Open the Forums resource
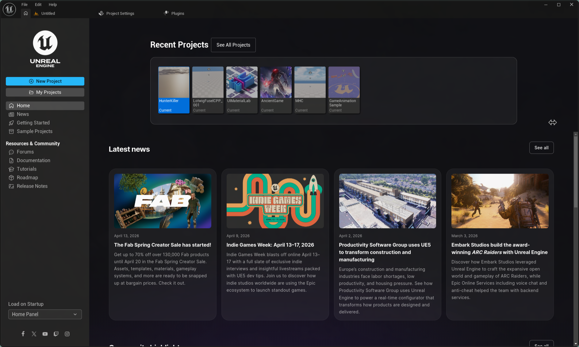This screenshot has height=347, width=579. (x=25, y=152)
